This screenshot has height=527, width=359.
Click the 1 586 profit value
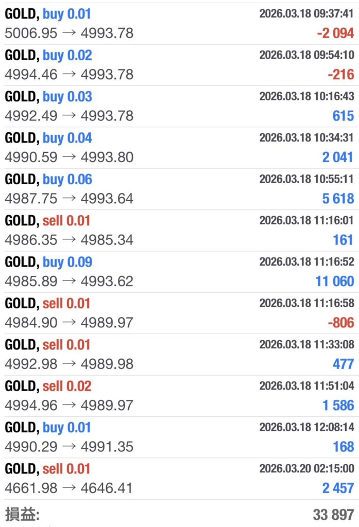338,406
